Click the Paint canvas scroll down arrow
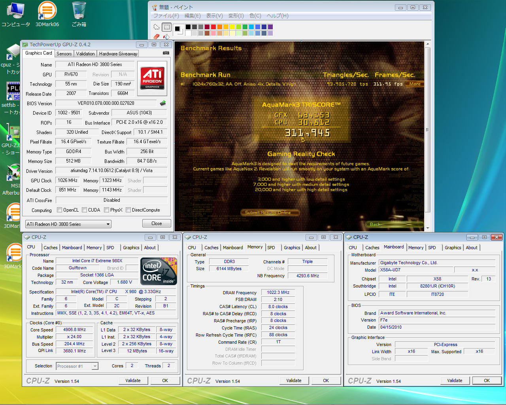Image resolution: width=506 pixels, height=405 pixels. [427, 229]
